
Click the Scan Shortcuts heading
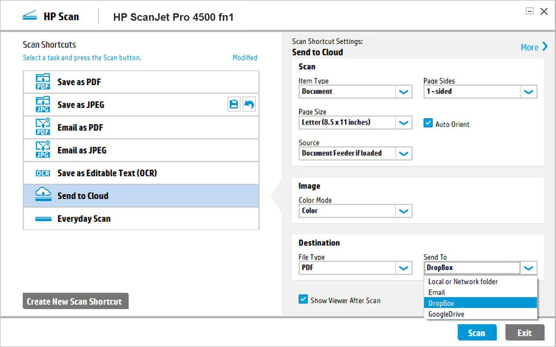point(49,45)
